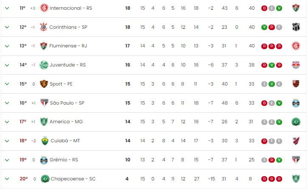Click the Corinthians team crest
Viewport: 308px width, 191px height.
[x=43, y=27]
